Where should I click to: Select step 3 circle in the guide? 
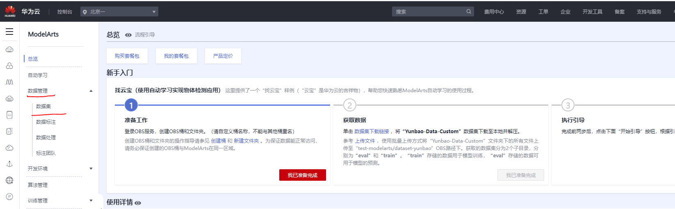point(568,105)
